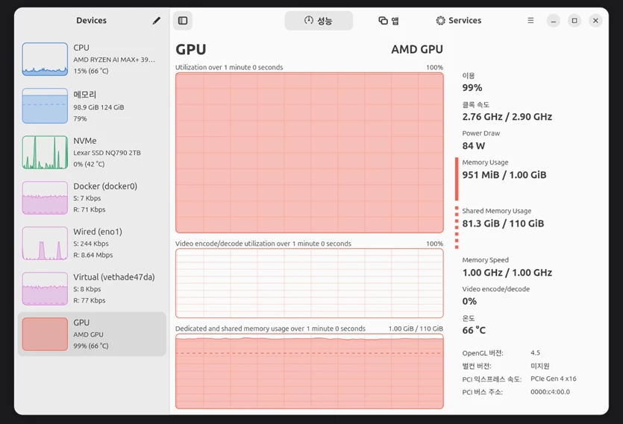623x424 pixels.
Task: Click the pencil edit icon next to Devices
Action: [x=156, y=21]
